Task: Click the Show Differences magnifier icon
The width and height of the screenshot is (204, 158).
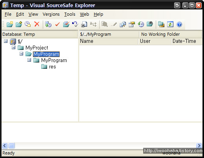Action: (x=123, y=24)
